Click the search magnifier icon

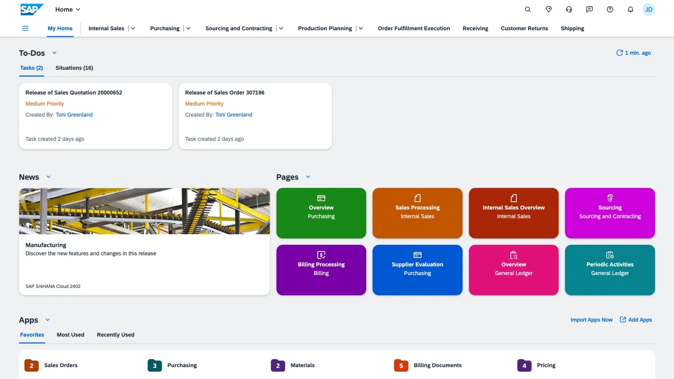[528, 9]
